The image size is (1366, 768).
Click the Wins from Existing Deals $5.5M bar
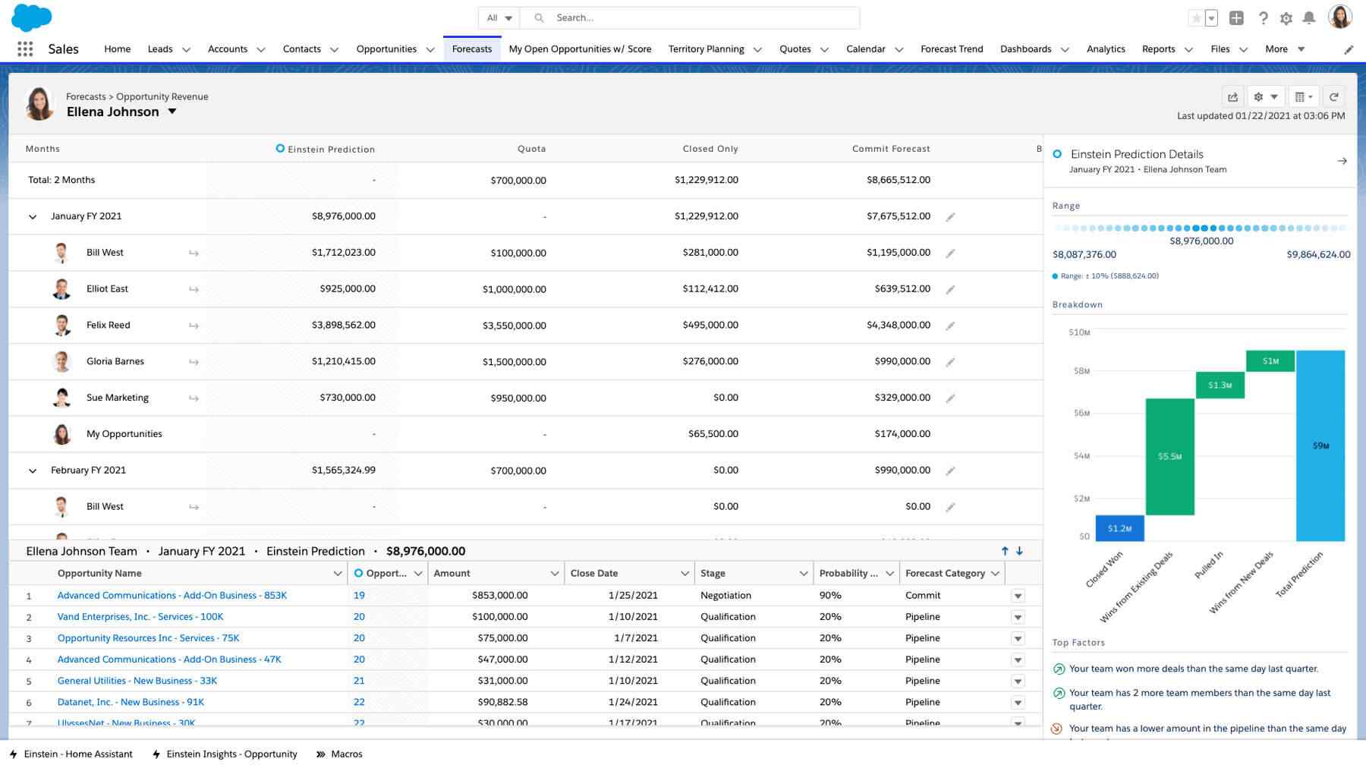click(x=1169, y=456)
